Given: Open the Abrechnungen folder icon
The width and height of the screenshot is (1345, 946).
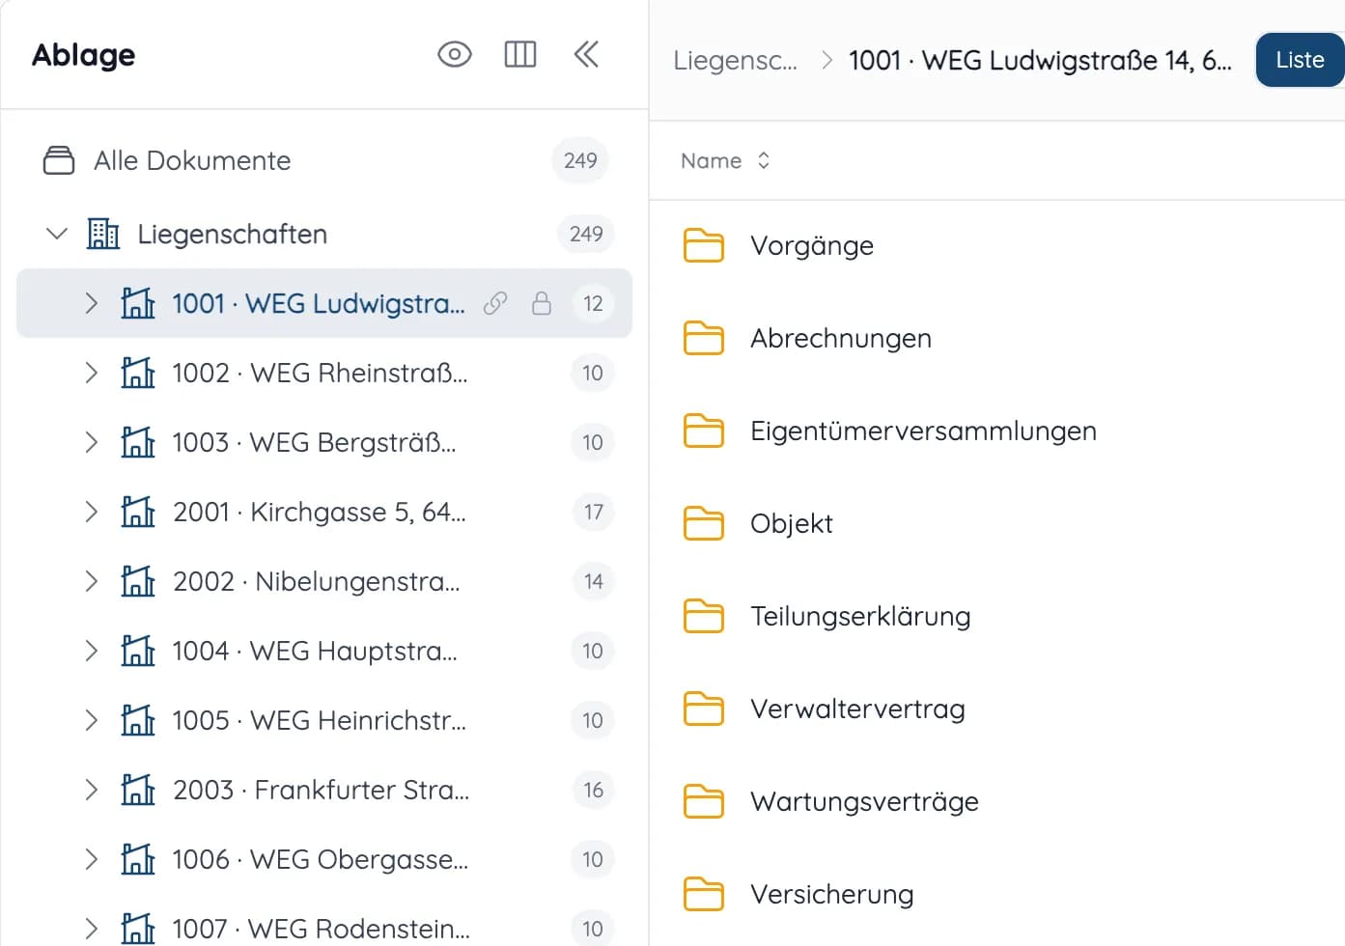Looking at the screenshot, I should coord(704,338).
